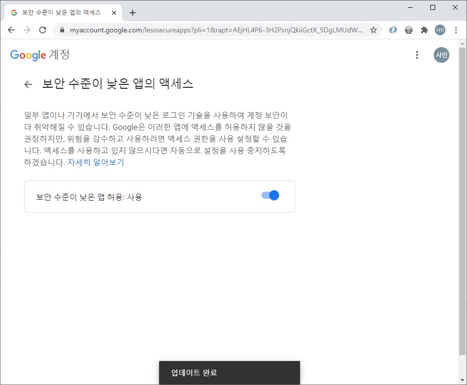Click the address bar URL
This screenshot has width=467, height=385.
pyautogui.click(x=216, y=30)
